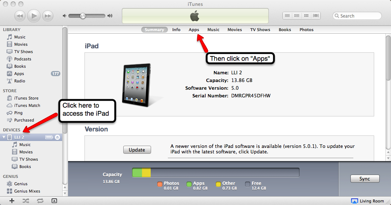Click the volume slider knob

(83, 16)
